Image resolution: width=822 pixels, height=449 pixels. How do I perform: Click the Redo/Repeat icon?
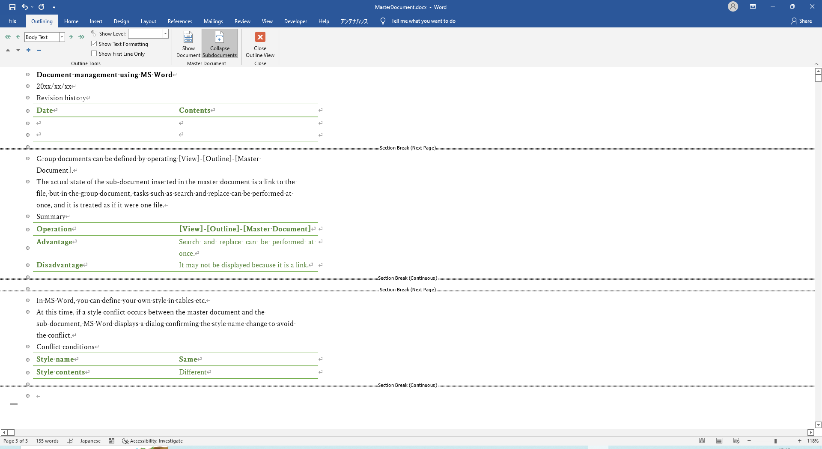[x=42, y=7]
